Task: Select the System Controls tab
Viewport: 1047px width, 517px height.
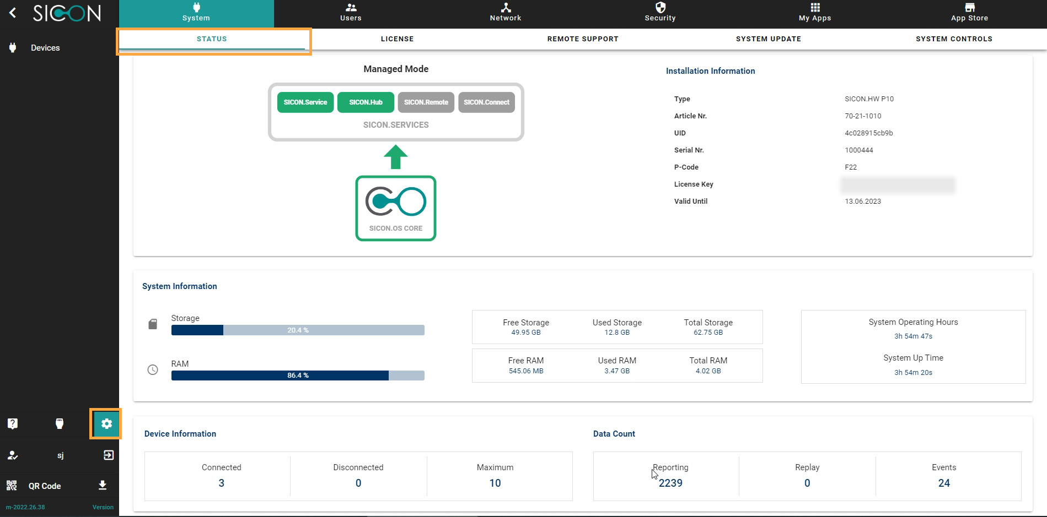Action: 954,39
